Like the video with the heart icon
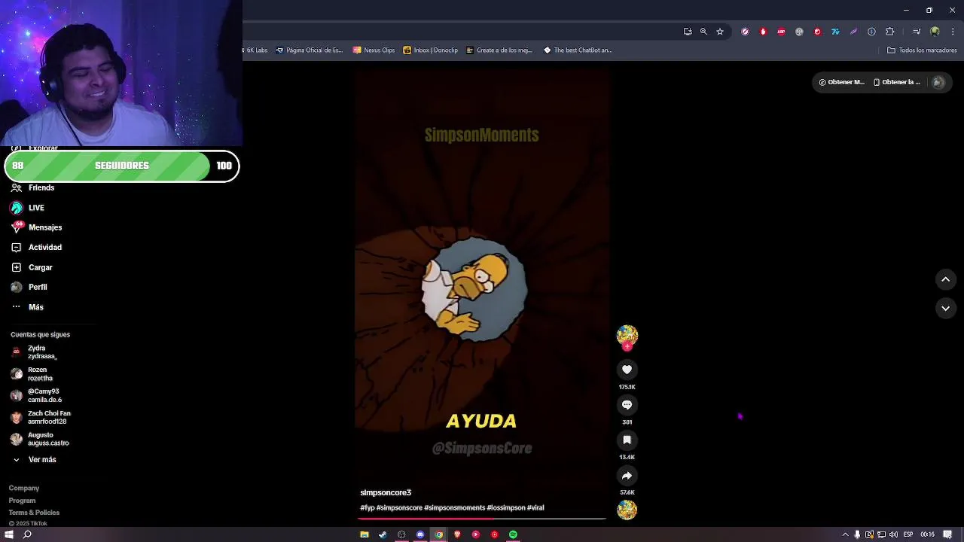The width and height of the screenshot is (964, 542). tap(627, 370)
